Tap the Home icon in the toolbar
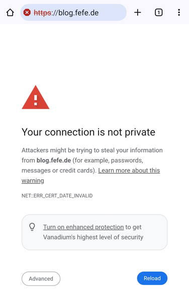The height and width of the screenshot is (307, 189). 10,13
